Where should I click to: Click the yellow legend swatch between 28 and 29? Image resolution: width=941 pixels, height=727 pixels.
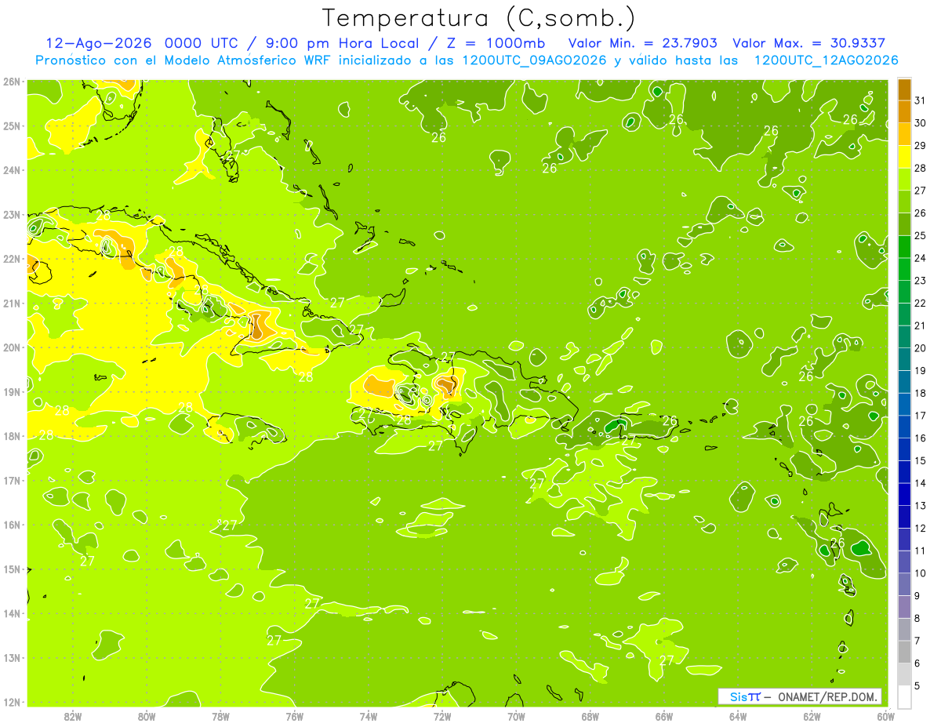(x=904, y=157)
